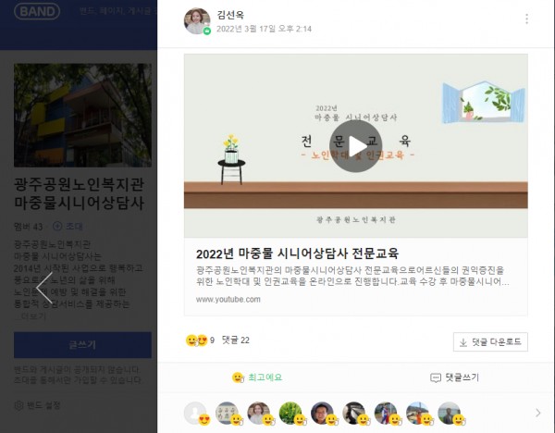Open the www.youtube.com link
The height and width of the screenshot is (433, 555).
(x=228, y=300)
